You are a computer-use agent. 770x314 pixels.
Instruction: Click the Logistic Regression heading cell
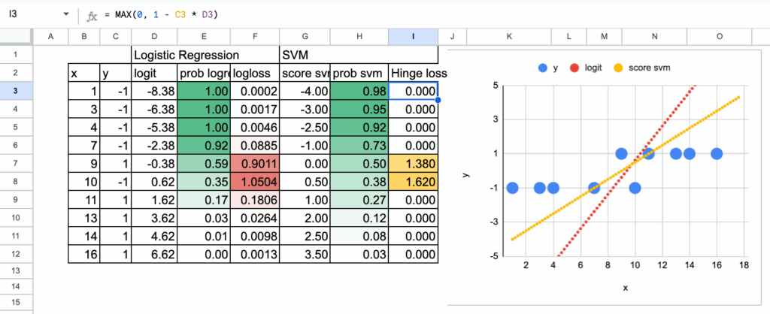pos(205,55)
